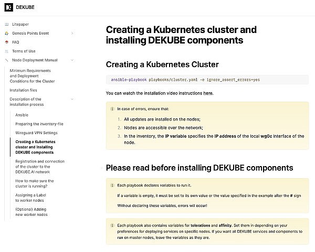
Task: Collapse the Node Deployment Manual section
Action: (72, 60)
